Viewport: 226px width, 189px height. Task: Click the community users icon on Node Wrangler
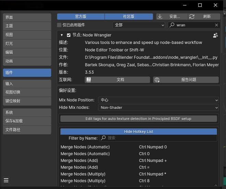point(215,35)
